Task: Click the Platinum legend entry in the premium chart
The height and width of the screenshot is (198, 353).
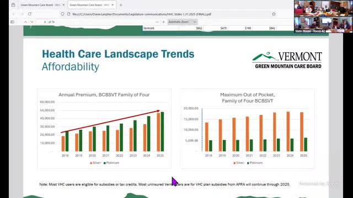Action: (x=111, y=163)
